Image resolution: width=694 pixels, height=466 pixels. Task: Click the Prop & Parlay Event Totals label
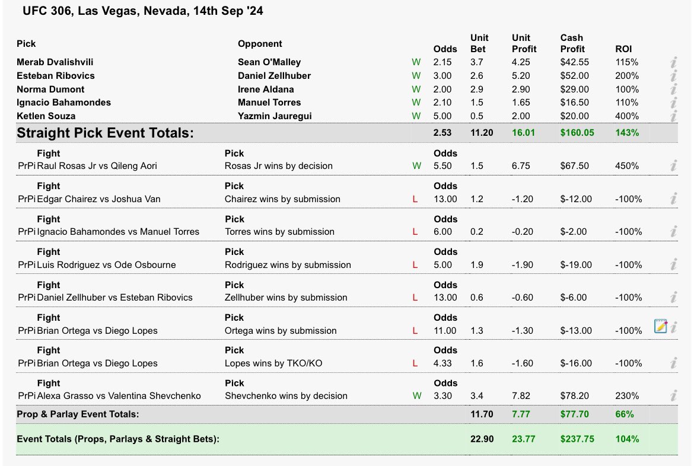pyautogui.click(x=78, y=414)
